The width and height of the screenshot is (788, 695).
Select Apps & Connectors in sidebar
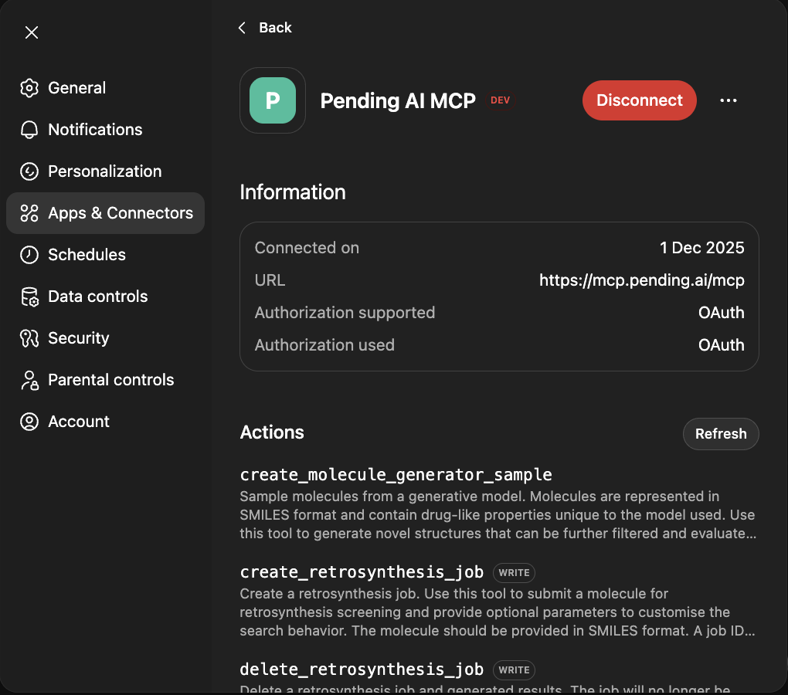(106, 213)
